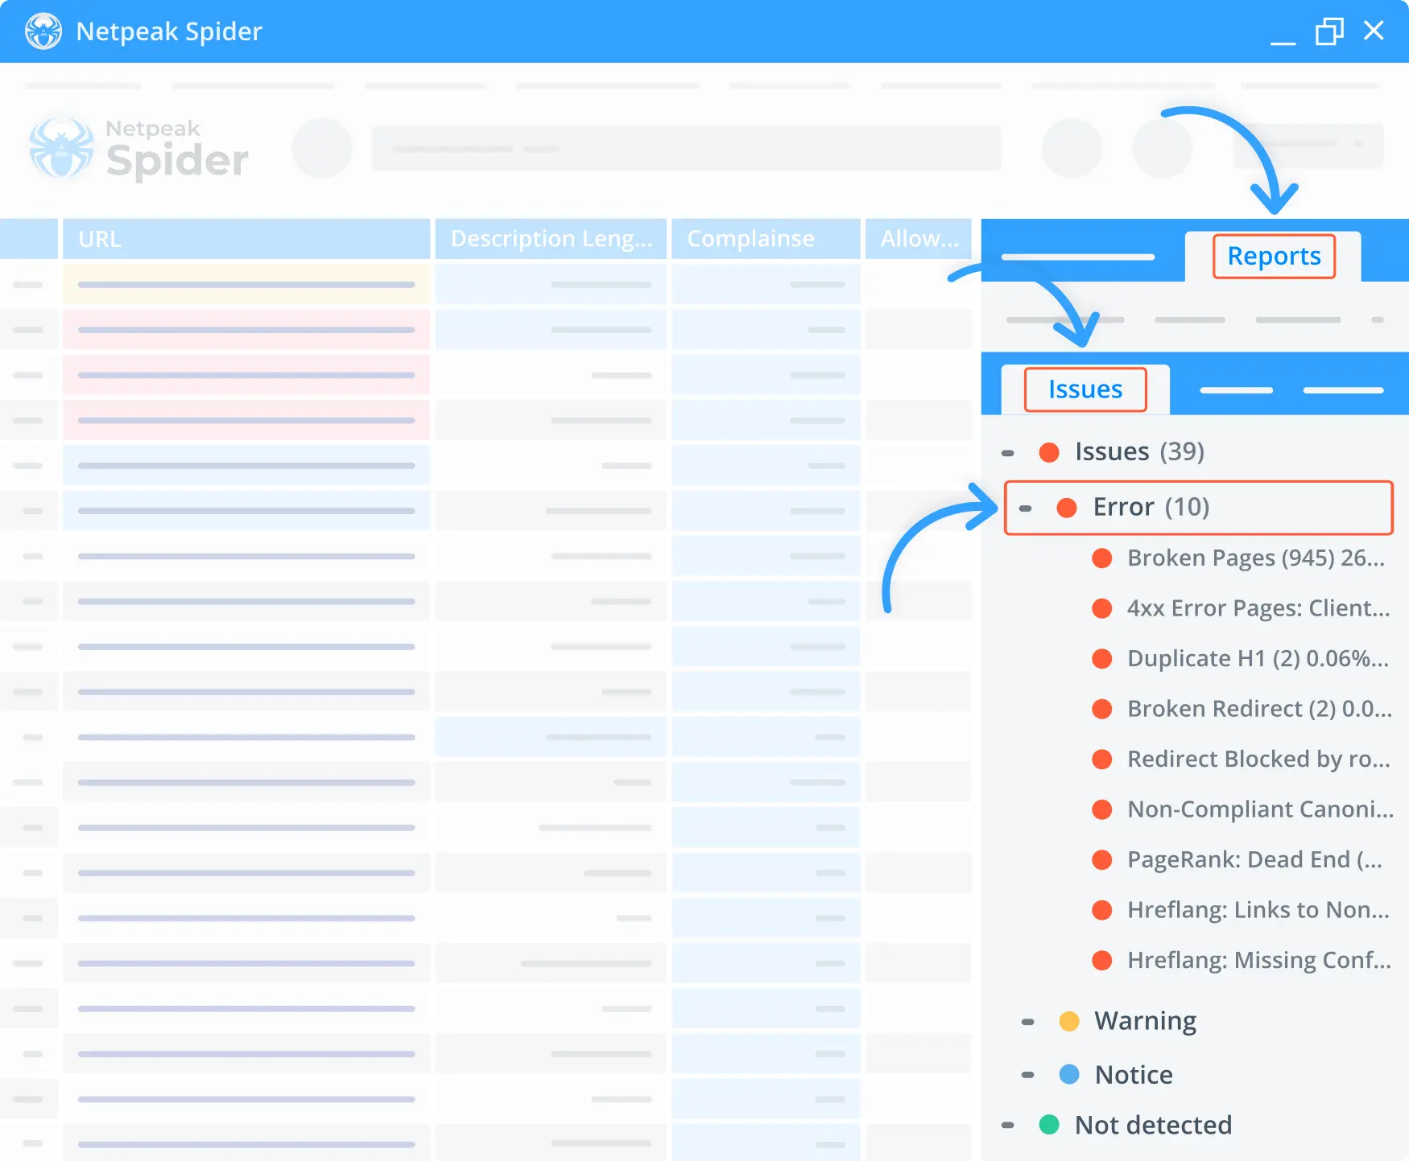Expand the Not detected group

[1007, 1125]
